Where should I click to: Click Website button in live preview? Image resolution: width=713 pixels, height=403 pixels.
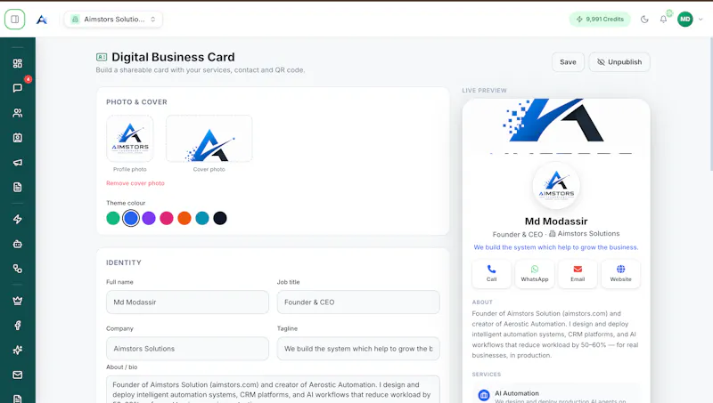(x=620, y=274)
